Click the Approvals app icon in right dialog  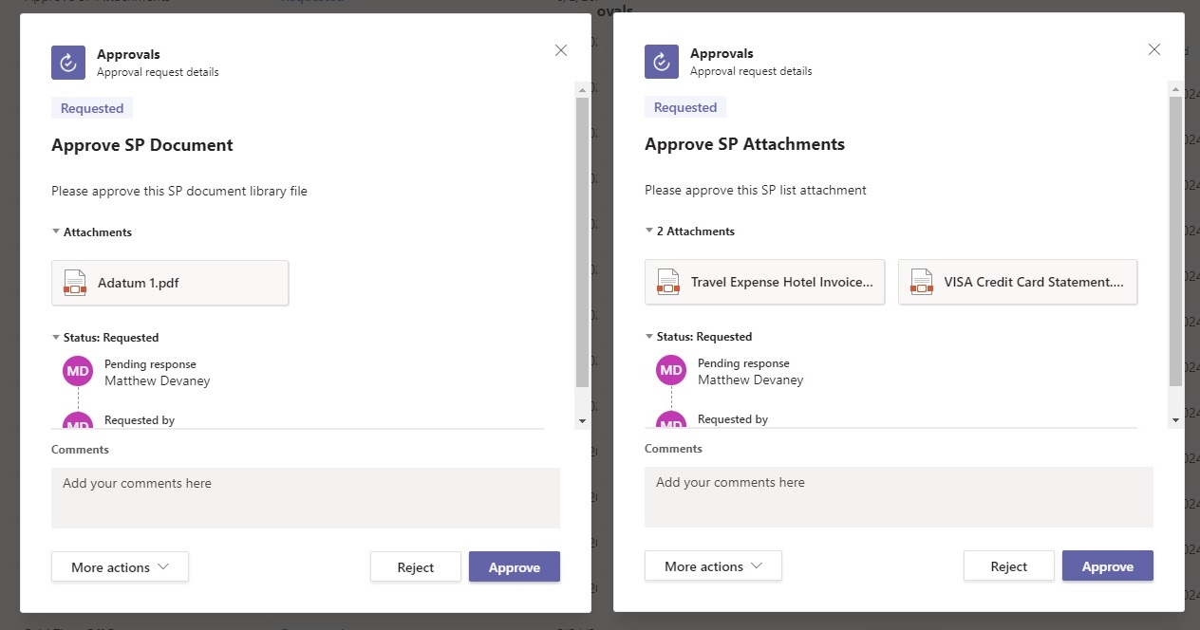click(661, 62)
